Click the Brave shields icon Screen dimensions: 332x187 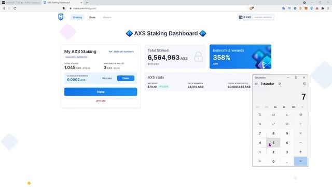(252, 8)
